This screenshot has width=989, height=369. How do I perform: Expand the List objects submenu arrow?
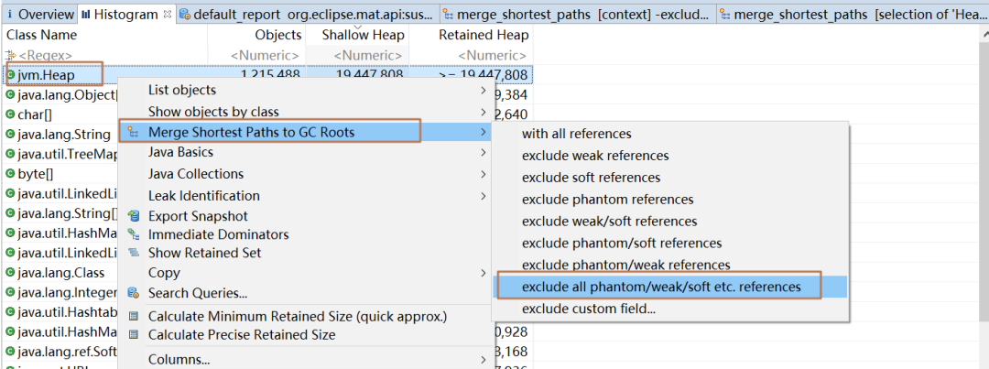coord(483,90)
